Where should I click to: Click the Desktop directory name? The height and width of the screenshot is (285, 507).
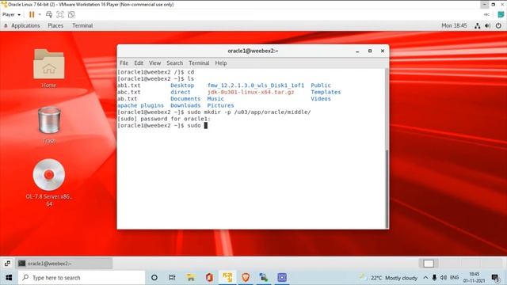(182, 85)
